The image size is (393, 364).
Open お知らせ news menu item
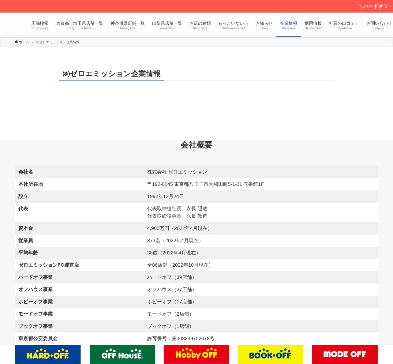click(x=264, y=25)
